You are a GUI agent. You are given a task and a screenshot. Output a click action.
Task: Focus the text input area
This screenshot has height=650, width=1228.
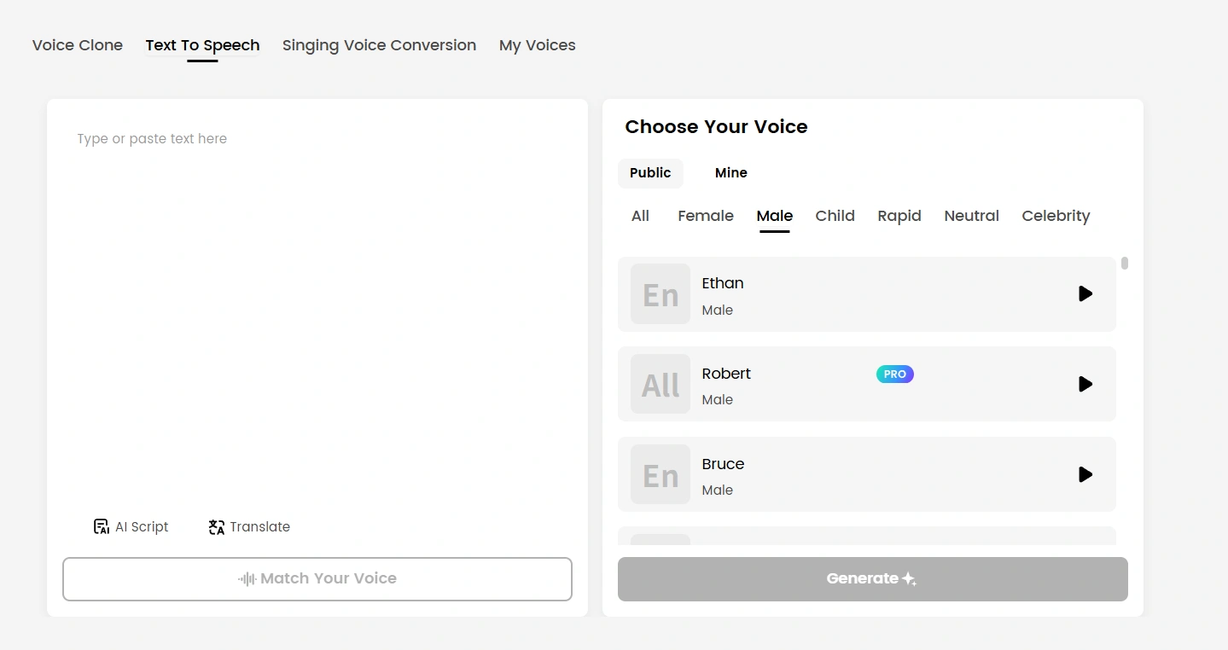(x=316, y=299)
